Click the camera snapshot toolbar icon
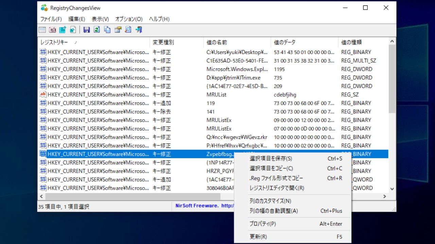The image size is (435, 244). tap(52, 30)
